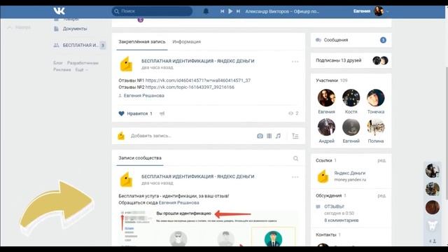
Task: Skip to previous audio track
Action: pyautogui.click(x=222, y=11)
